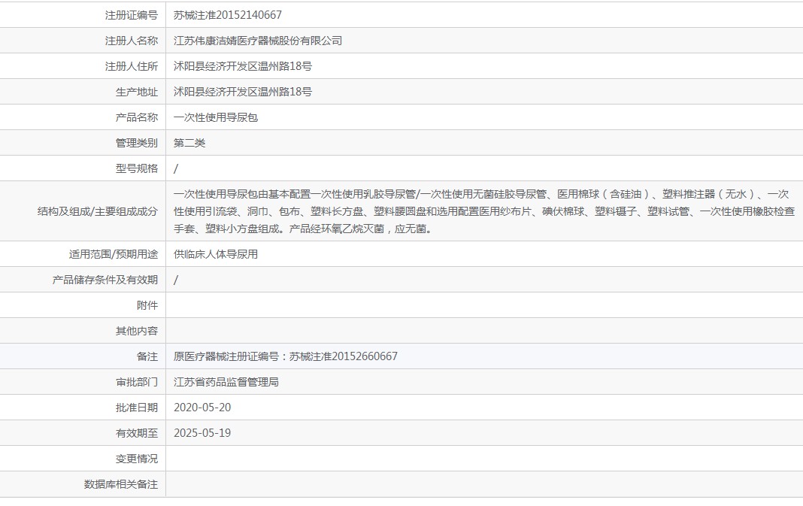The width and height of the screenshot is (803, 506).
Task: Click the composition paragraph starting 一次性使用导尿包由基本配置
Action: 484,211
